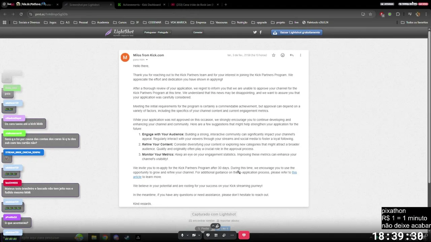The height and width of the screenshot is (242, 431).
Task: Click the reactions icon in call bar
Action: point(224,235)
